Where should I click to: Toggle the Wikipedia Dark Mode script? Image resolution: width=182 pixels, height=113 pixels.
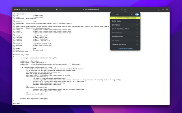point(125,44)
